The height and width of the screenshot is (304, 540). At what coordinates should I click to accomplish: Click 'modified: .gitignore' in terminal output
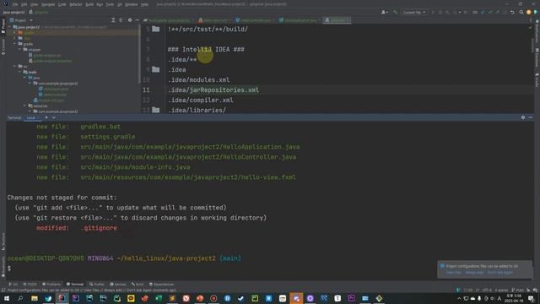pos(77,228)
